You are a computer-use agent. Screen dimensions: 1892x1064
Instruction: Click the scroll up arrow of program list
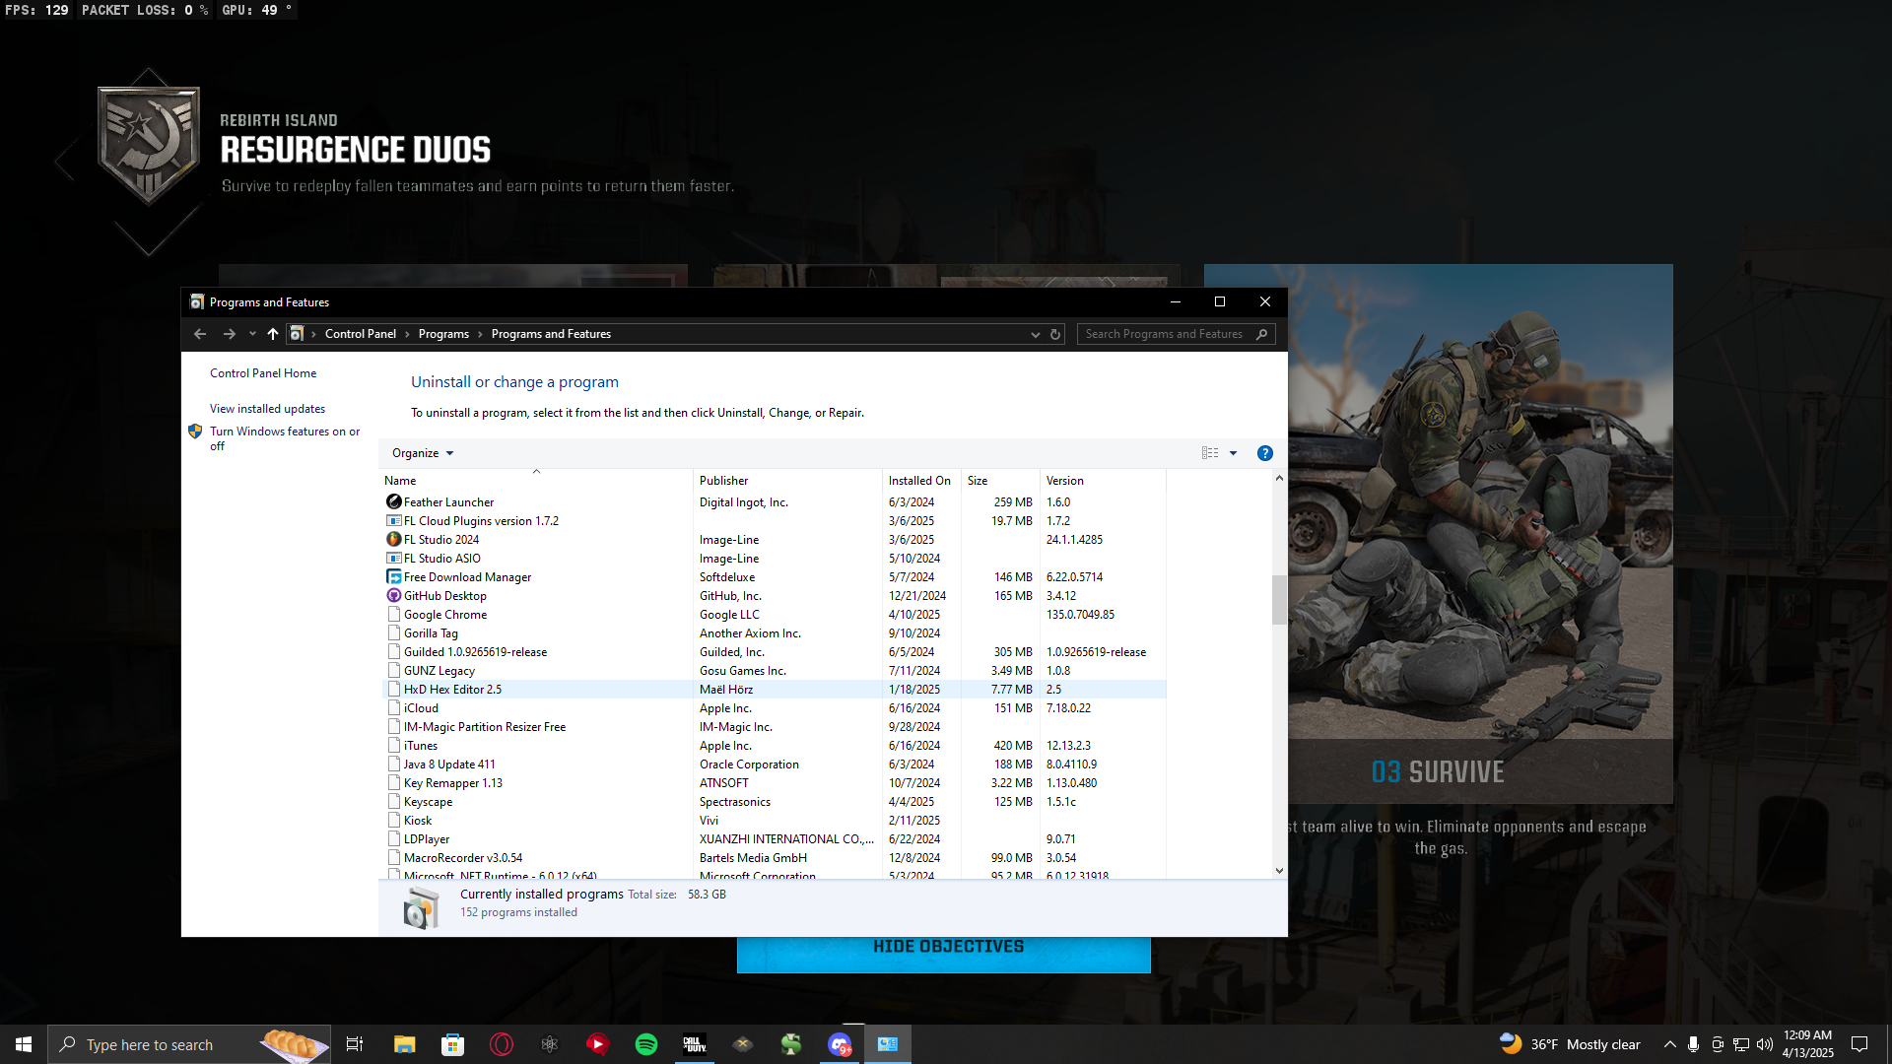(x=1279, y=478)
